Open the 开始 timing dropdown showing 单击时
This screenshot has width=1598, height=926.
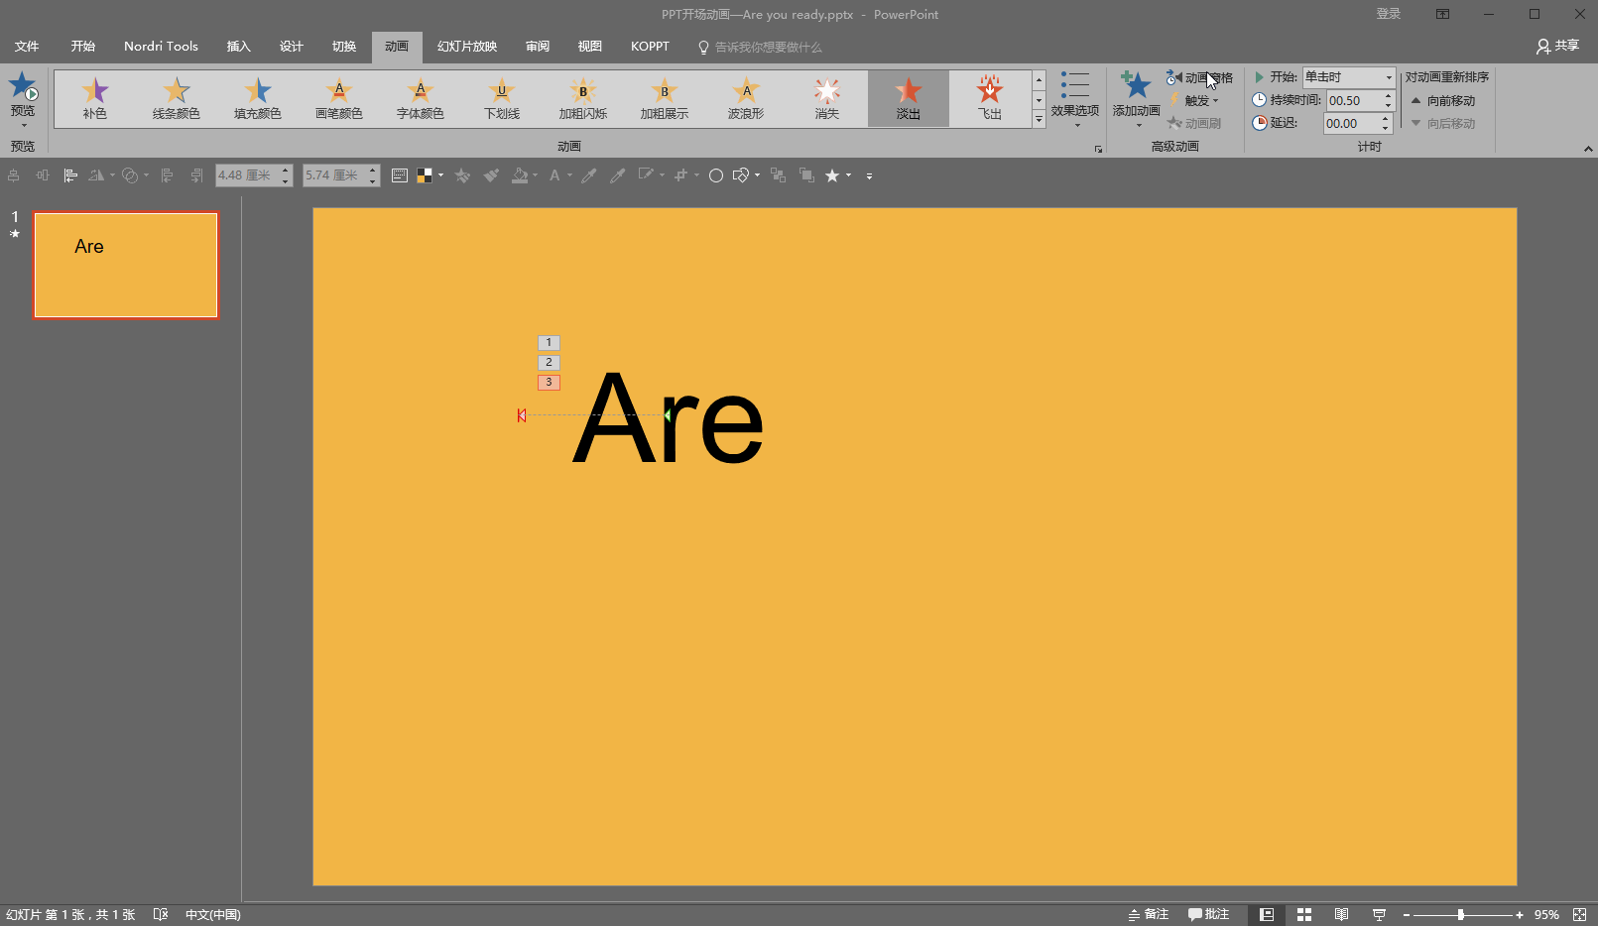[x=1349, y=77]
